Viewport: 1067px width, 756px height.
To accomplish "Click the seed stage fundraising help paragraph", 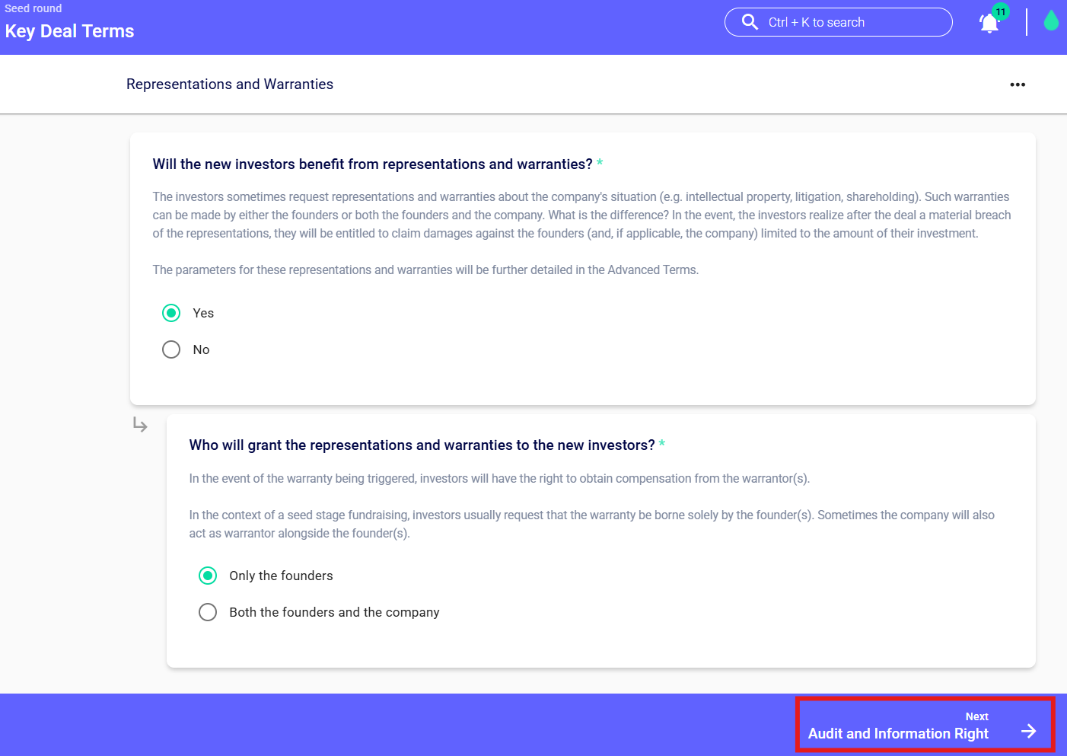I will (591, 524).
